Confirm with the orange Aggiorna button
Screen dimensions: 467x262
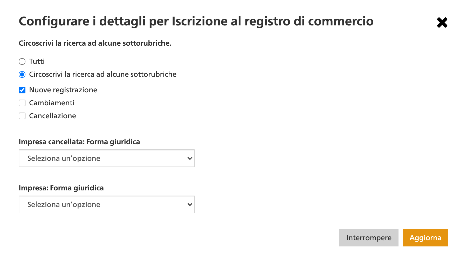tap(425, 238)
